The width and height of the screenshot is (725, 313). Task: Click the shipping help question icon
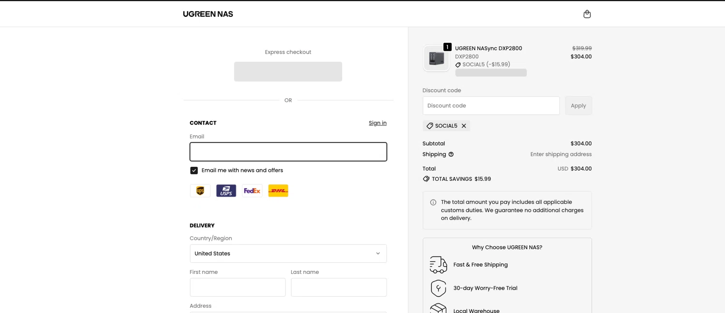(x=451, y=154)
